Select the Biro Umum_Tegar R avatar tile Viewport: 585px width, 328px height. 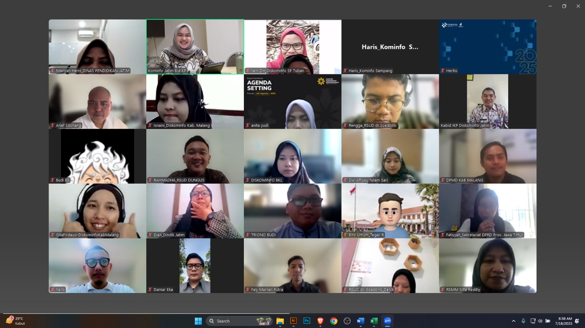click(x=390, y=211)
